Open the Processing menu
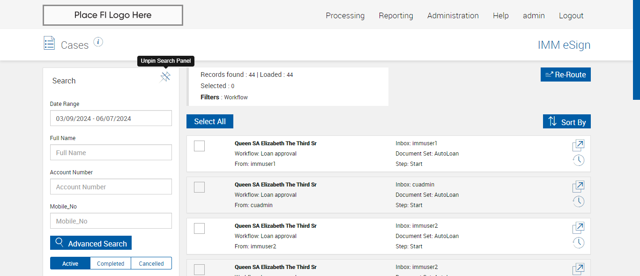The image size is (640, 276). point(345,15)
